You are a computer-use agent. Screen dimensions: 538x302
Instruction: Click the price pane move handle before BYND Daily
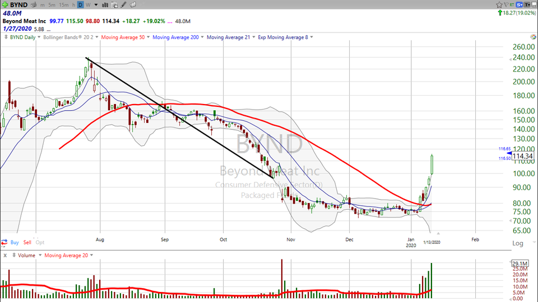coord(6,37)
